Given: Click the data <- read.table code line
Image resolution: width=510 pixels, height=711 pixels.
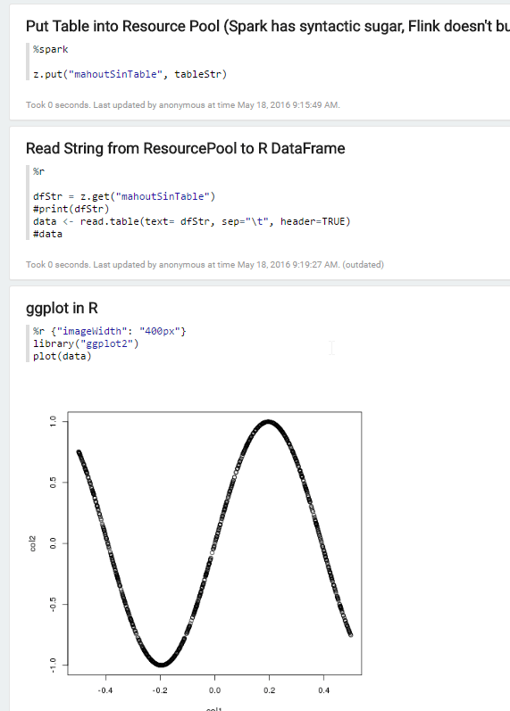Looking at the screenshot, I should (192, 221).
